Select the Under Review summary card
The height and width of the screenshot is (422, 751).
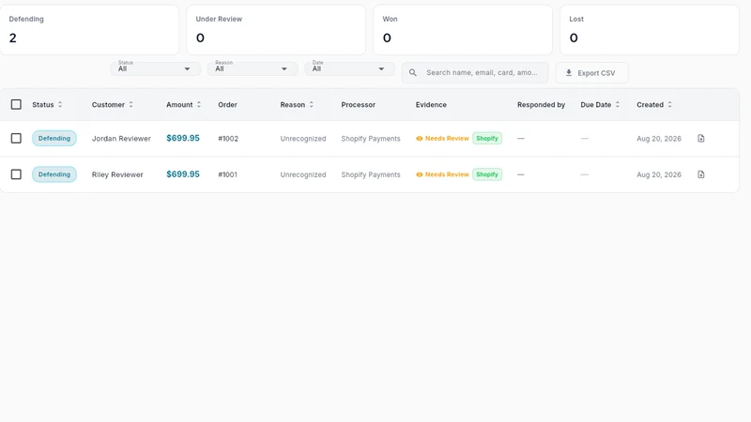276,30
